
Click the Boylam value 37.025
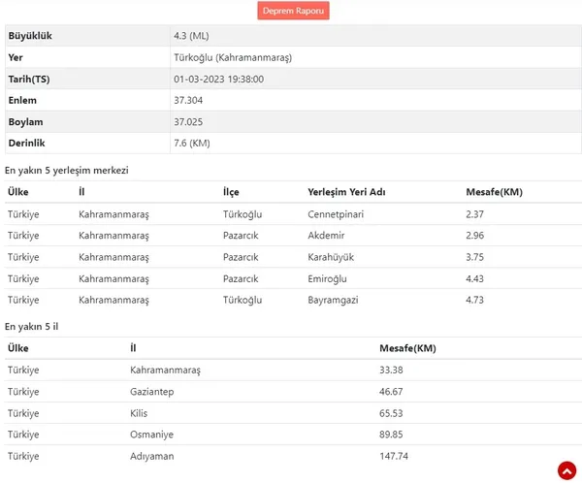pos(188,121)
